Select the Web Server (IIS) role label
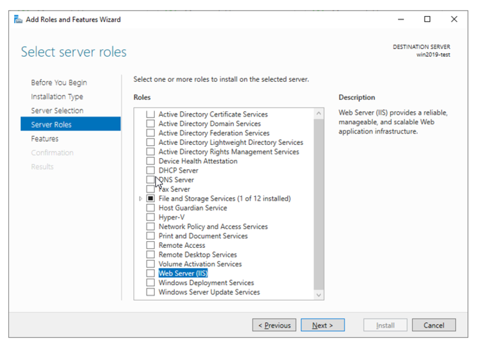Viewport: 485px width, 350px height. tap(183, 273)
